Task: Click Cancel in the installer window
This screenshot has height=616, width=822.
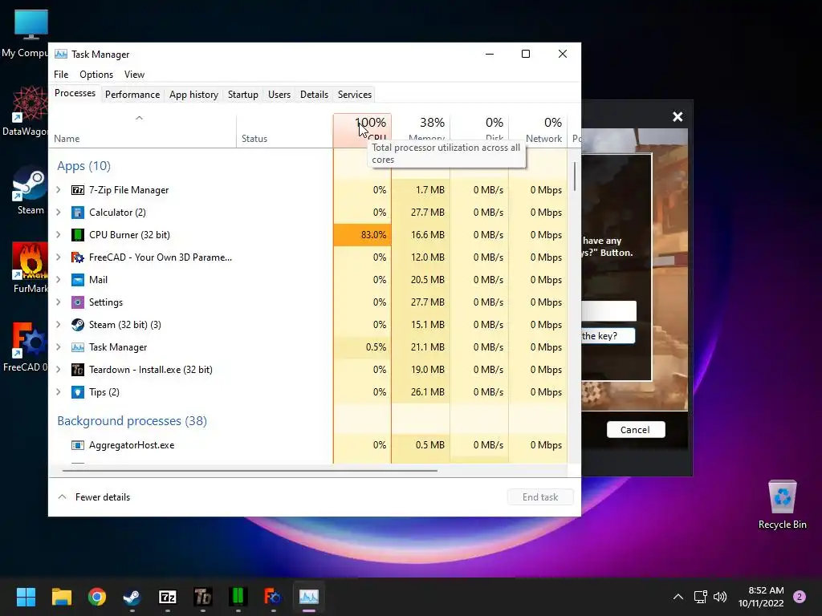Action: coord(636,430)
